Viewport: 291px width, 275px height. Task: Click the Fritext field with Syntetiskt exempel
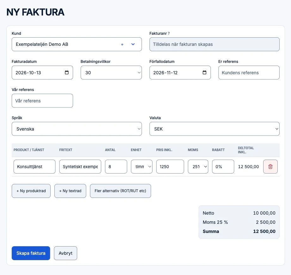80,167
